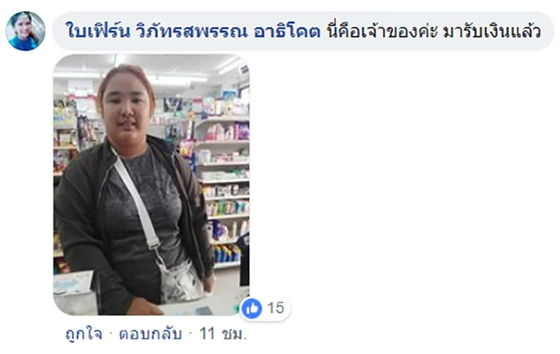This screenshot has width=560, height=354.
Task: Click the first name ใบเฟิร์น
Action: click(x=97, y=30)
